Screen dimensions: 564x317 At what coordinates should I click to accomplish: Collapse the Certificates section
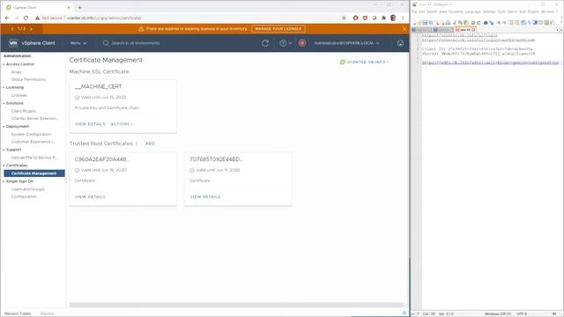point(4,166)
